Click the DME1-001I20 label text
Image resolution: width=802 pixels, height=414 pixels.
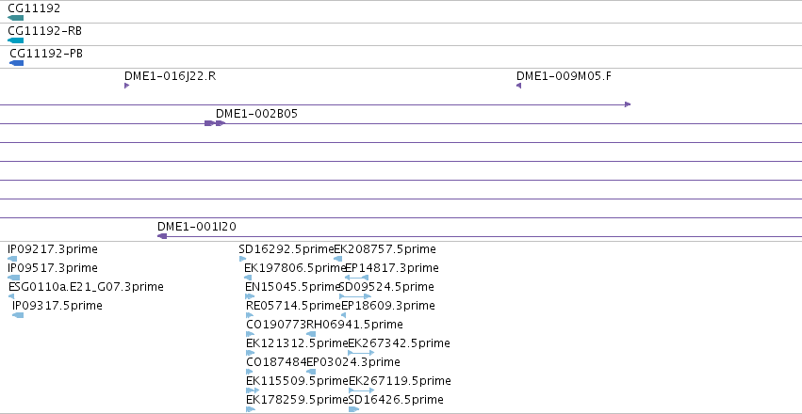(x=197, y=227)
